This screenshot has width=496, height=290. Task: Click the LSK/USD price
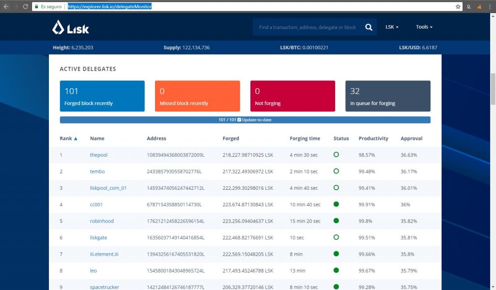[429, 47]
